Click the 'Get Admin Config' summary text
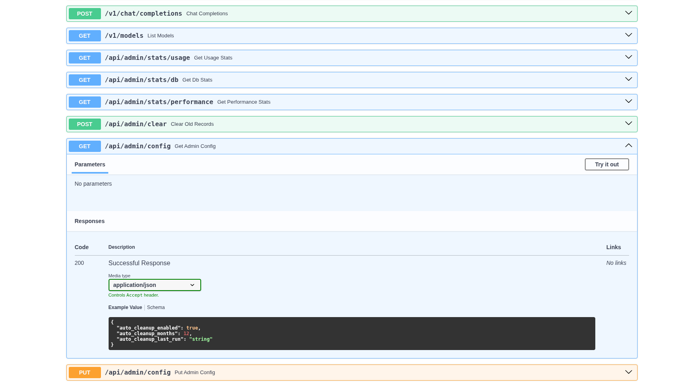The width and height of the screenshot is (685, 385). 195,146
